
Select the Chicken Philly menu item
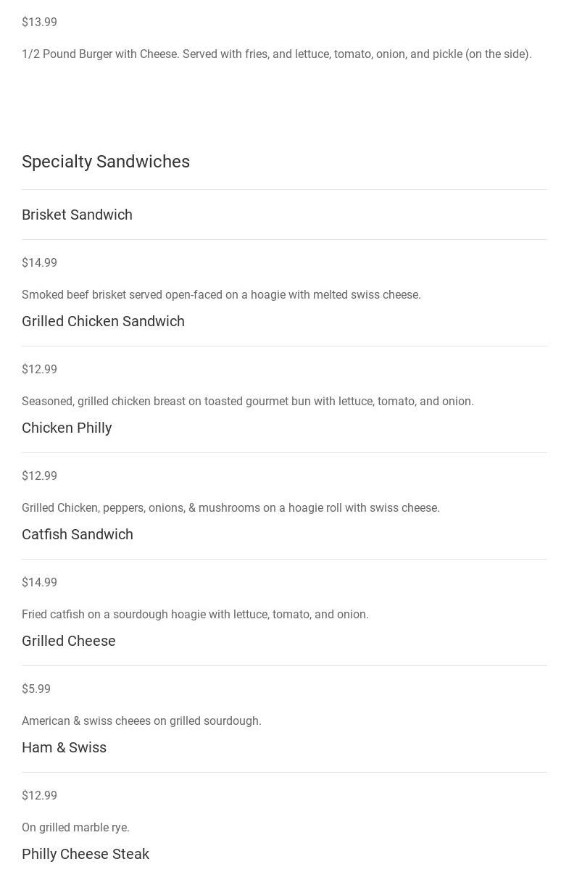coord(67,428)
